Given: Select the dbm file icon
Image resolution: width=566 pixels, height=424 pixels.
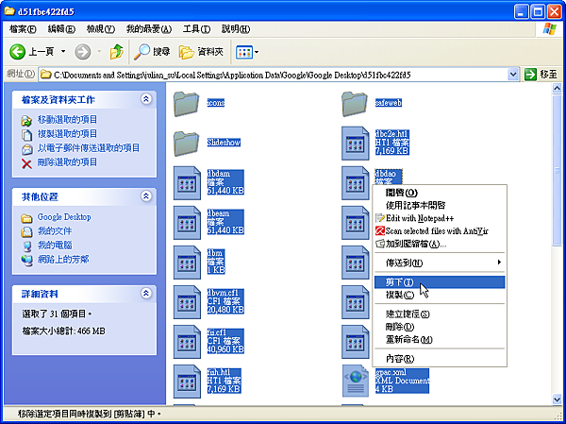Looking at the screenshot, I should (187, 263).
